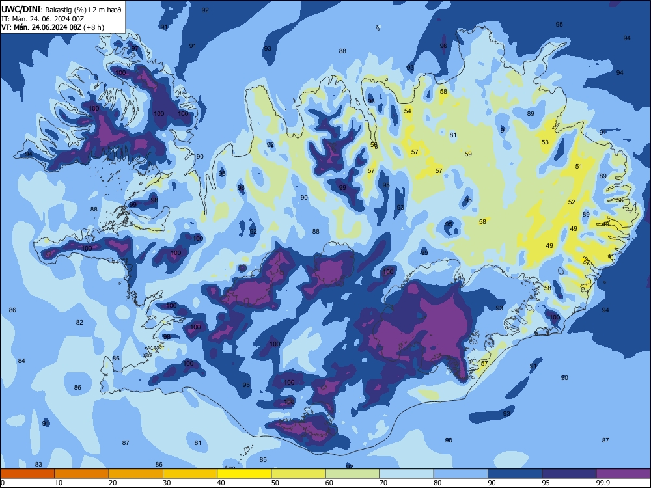Click the humidity value 52 on the map
This screenshot has height=488, width=651.
click(x=572, y=202)
